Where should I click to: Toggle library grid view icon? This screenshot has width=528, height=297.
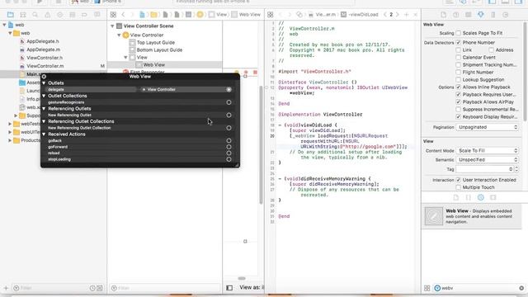point(427,288)
